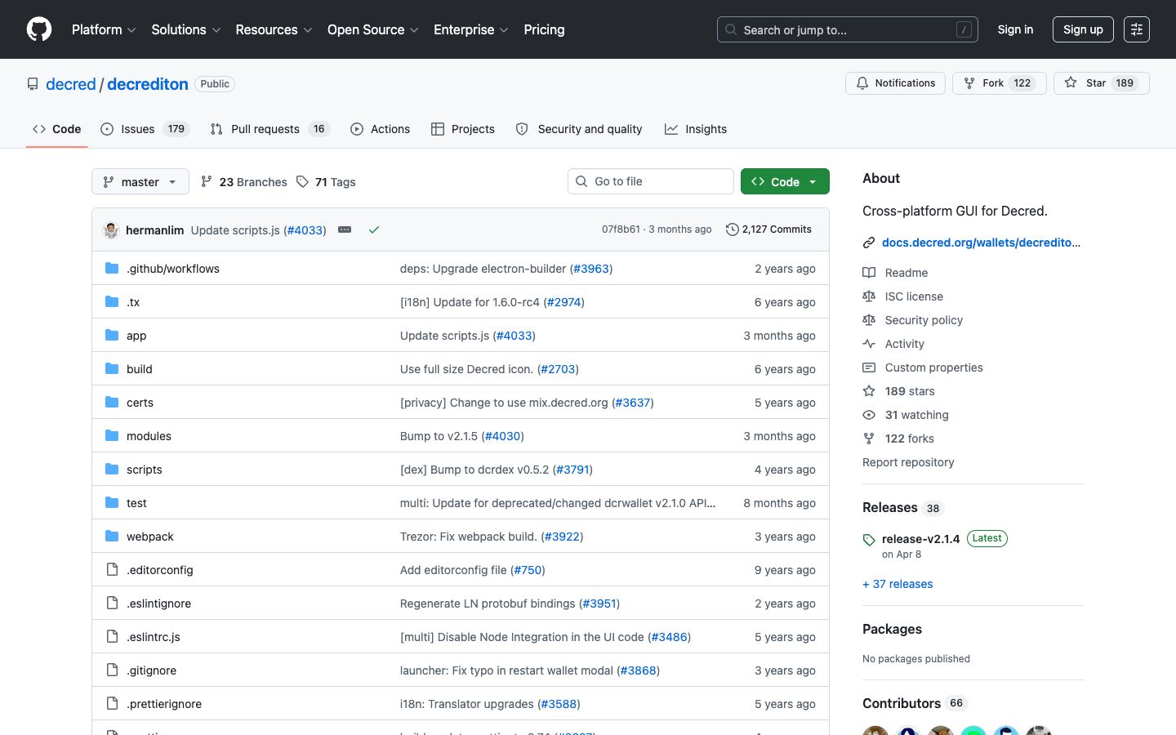Image resolution: width=1176 pixels, height=735 pixels.
Task: Click hermanlim's avatar in commit bar
Action: [111, 229]
